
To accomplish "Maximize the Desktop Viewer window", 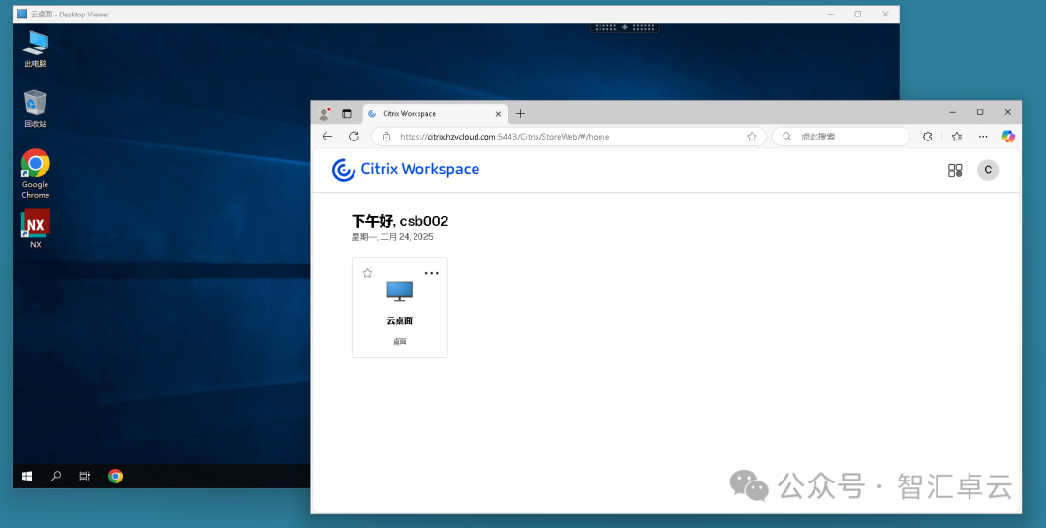I will (x=858, y=14).
